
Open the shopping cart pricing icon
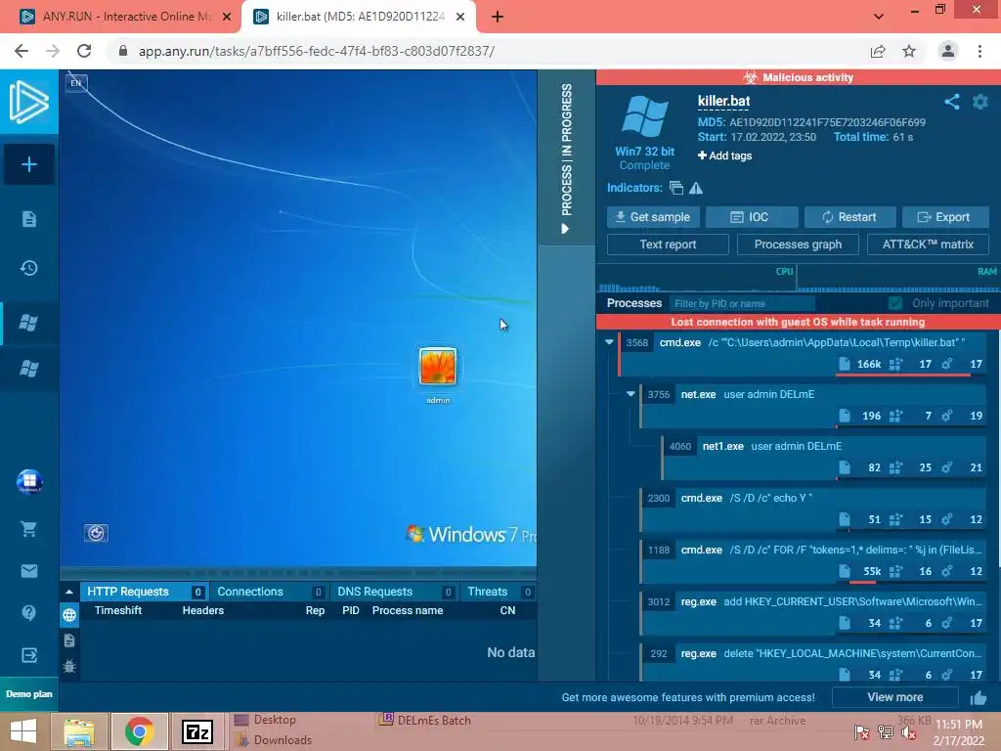[x=28, y=528]
